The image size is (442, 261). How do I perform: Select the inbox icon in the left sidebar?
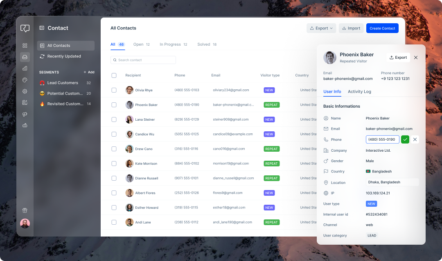[25, 57]
